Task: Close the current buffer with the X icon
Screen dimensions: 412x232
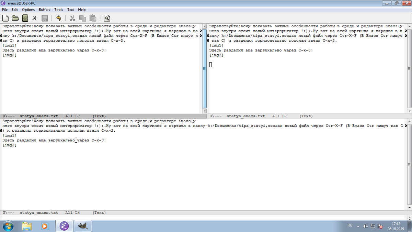Action: (35, 18)
